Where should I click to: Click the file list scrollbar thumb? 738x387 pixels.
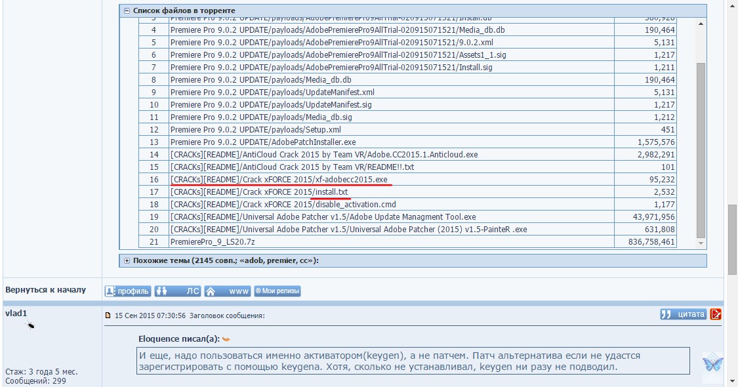pyautogui.click(x=701, y=151)
